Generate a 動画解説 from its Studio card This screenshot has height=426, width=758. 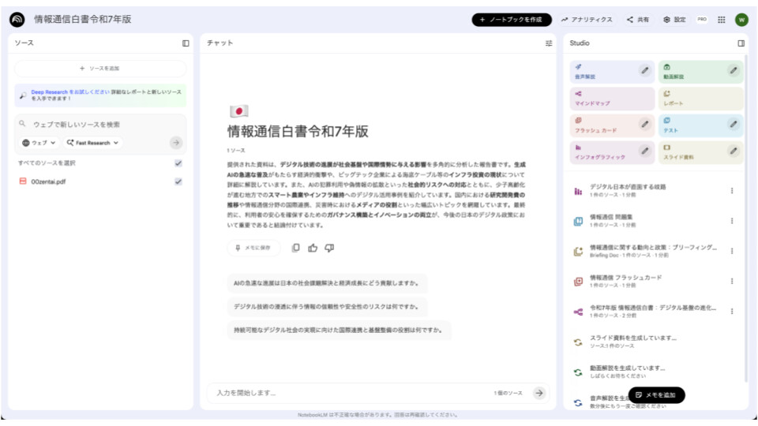coord(700,71)
